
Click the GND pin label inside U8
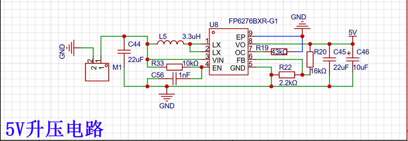coord(238,68)
